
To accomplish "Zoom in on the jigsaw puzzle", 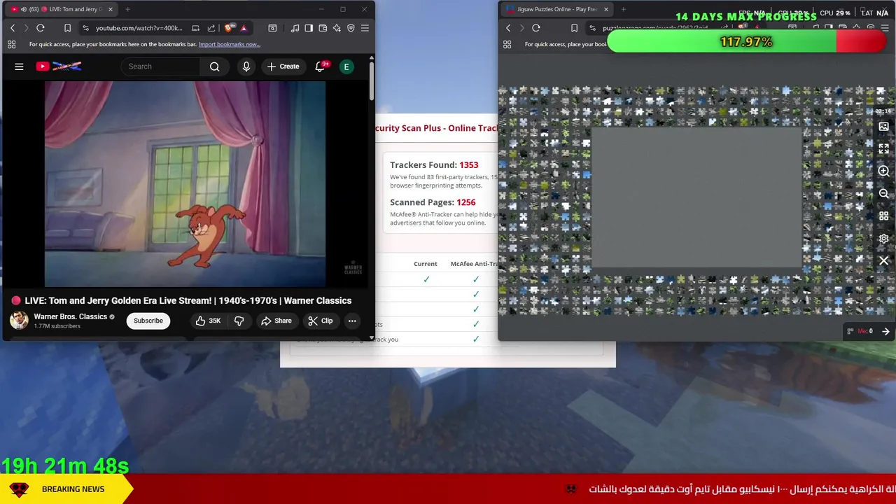I will 883,171.
